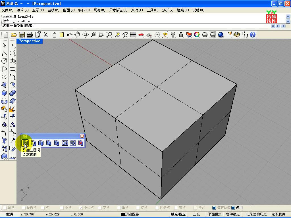Screen dimensions: 291x218
Task: Toggle 锁定格点 in the status bar
Action: [178, 214]
